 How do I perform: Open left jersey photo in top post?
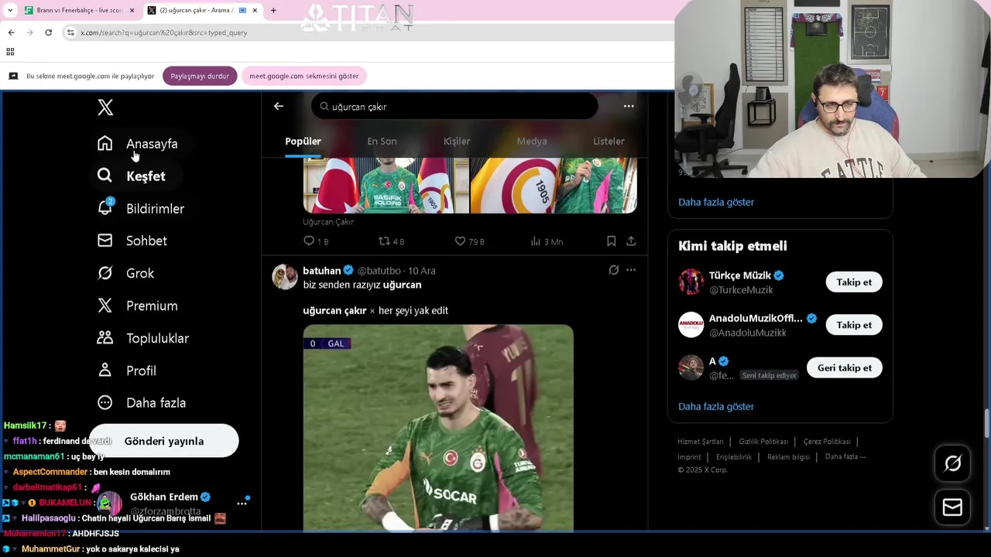[386, 185]
